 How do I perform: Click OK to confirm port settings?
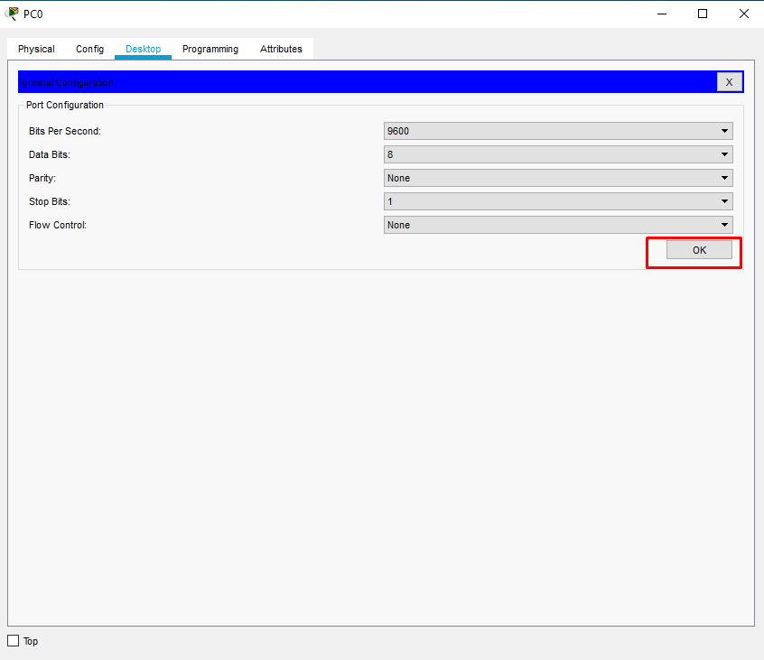[x=699, y=250]
